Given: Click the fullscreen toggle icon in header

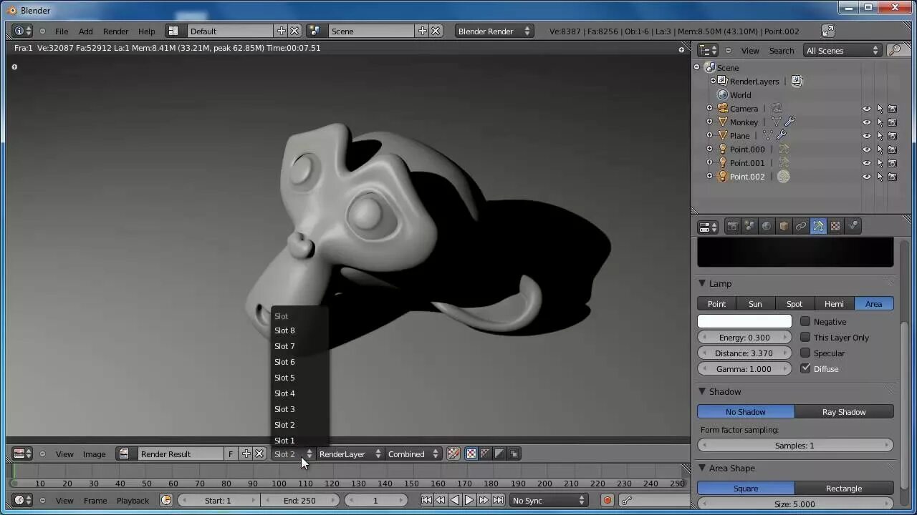Looking at the screenshot, I should [827, 31].
